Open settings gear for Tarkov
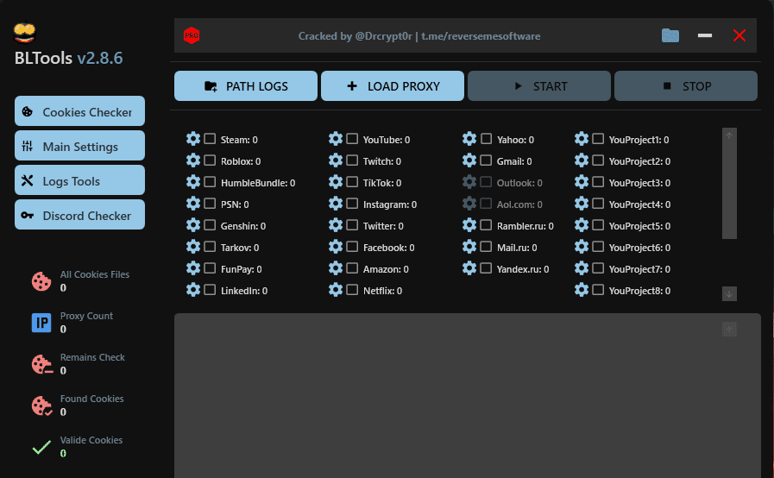774x478 pixels. pyautogui.click(x=193, y=247)
